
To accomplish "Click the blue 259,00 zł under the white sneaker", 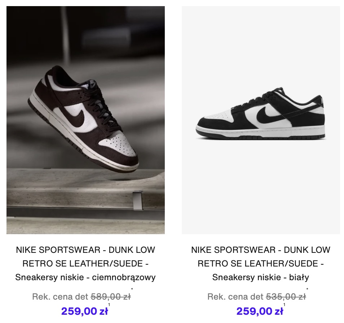I will click(260, 311).
